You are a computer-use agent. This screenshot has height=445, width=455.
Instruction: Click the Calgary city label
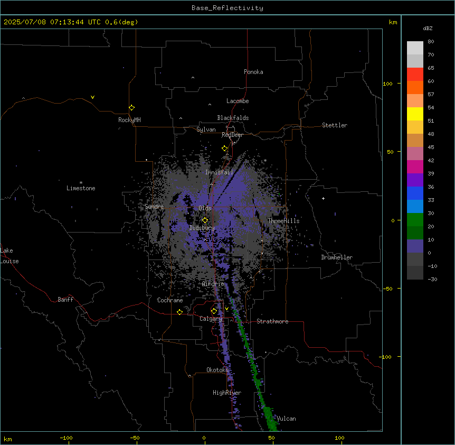(x=211, y=319)
